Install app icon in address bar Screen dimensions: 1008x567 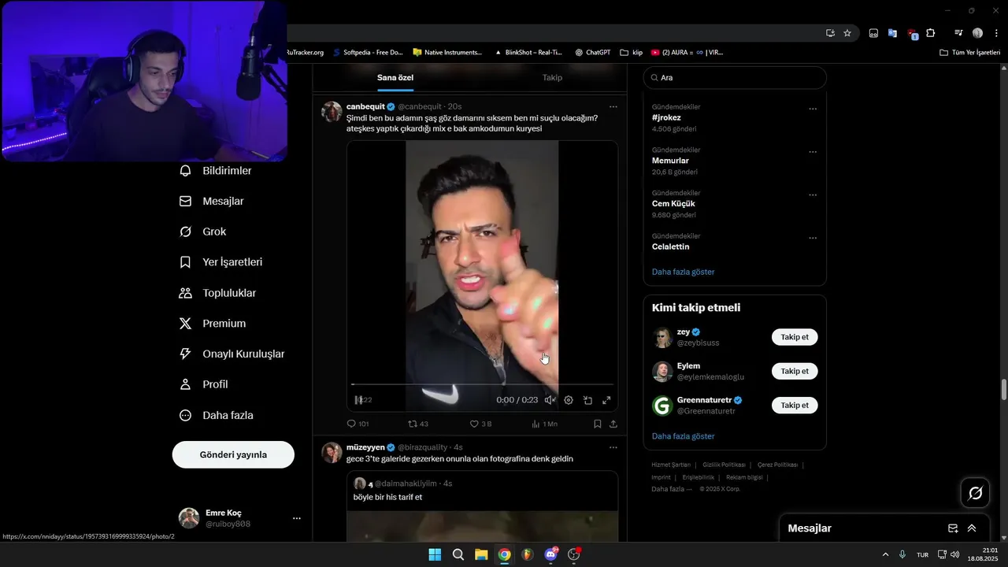point(830,33)
